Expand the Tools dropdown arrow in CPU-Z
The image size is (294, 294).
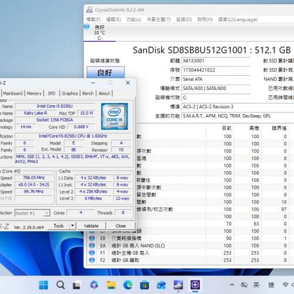[x=72, y=226]
